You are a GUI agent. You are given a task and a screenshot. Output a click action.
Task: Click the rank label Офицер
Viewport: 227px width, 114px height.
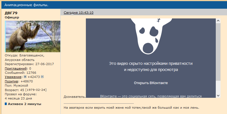[x=12, y=17]
